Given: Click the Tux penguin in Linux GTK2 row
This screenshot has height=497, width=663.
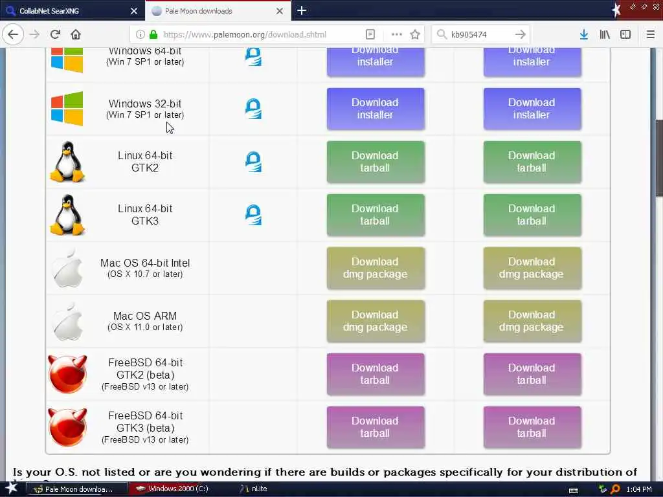Looking at the screenshot, I should (67, 162).
